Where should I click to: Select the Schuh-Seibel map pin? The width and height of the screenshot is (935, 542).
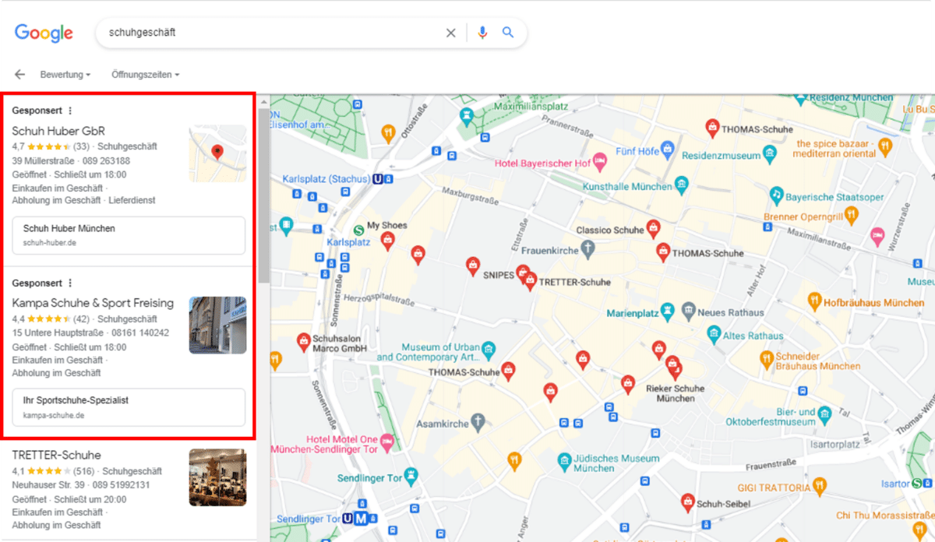[687, 502]
